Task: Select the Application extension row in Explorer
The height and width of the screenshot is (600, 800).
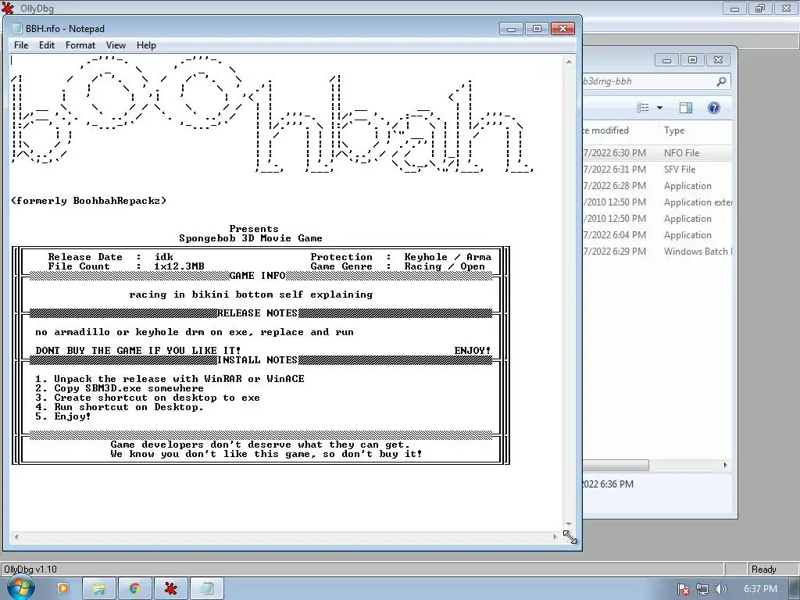Action: [657, 202]
